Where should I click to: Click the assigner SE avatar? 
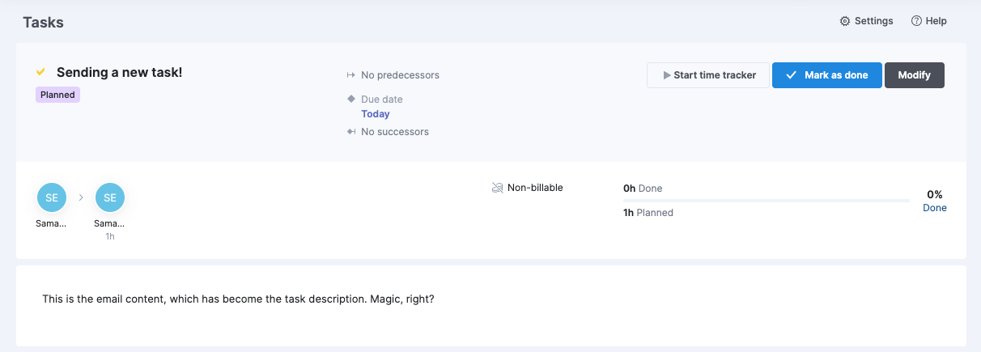52,197
